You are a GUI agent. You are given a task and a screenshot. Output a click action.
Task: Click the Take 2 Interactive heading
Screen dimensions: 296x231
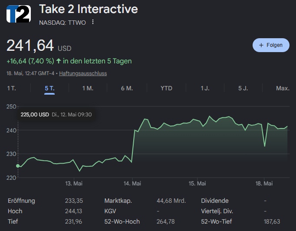click(89, 9)
